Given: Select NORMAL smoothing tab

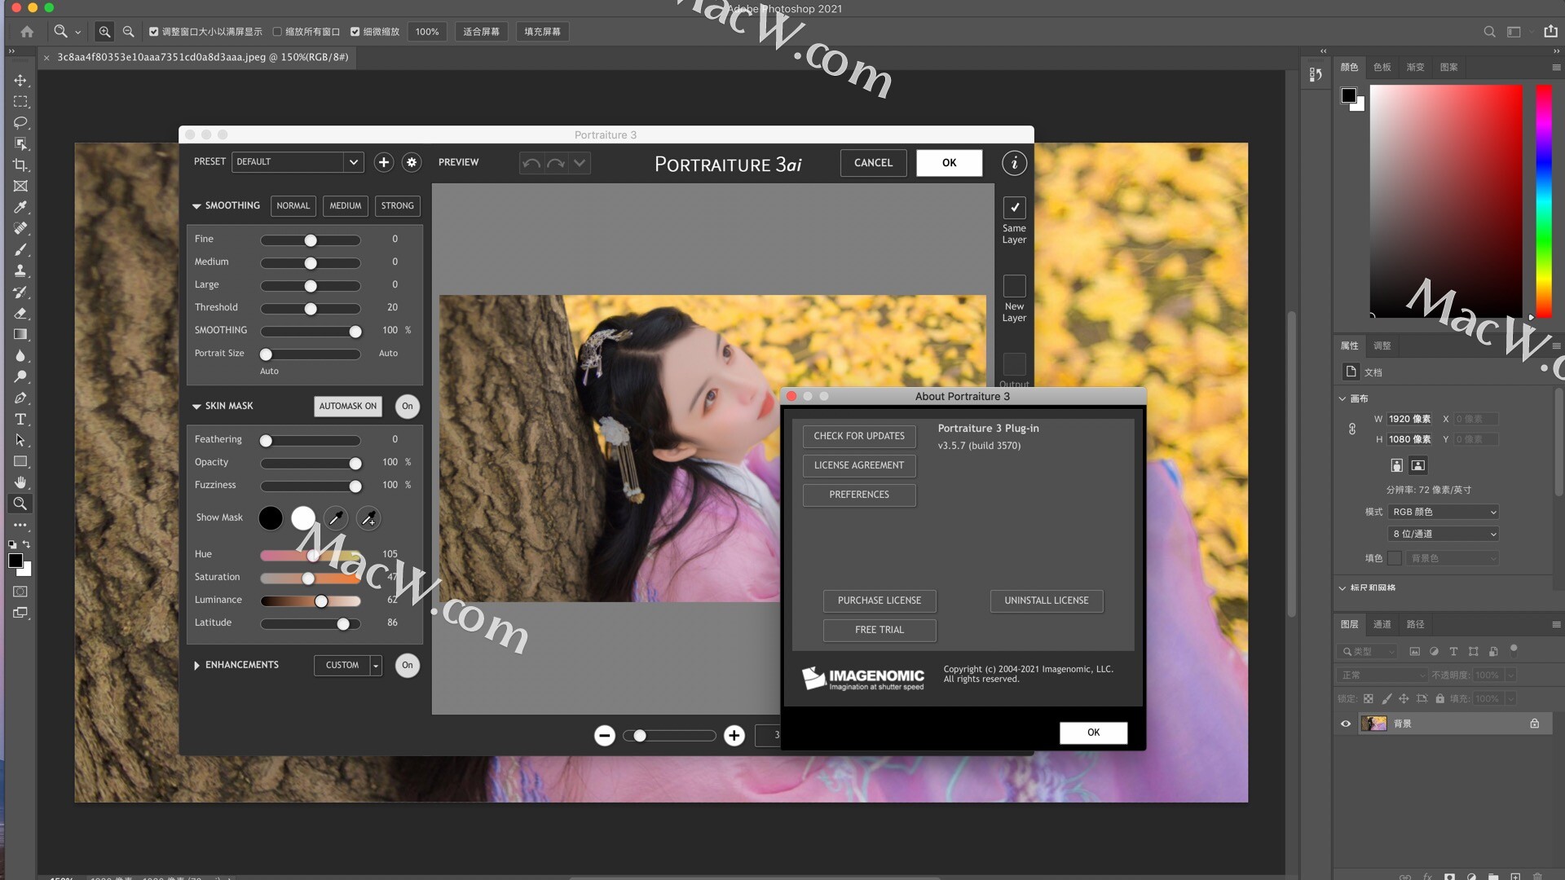Looking at the screenshot, I should point(293,205).
